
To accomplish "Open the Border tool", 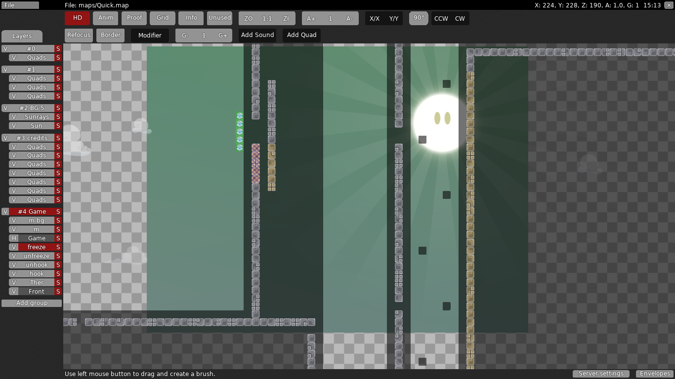I will pos(110,35).
